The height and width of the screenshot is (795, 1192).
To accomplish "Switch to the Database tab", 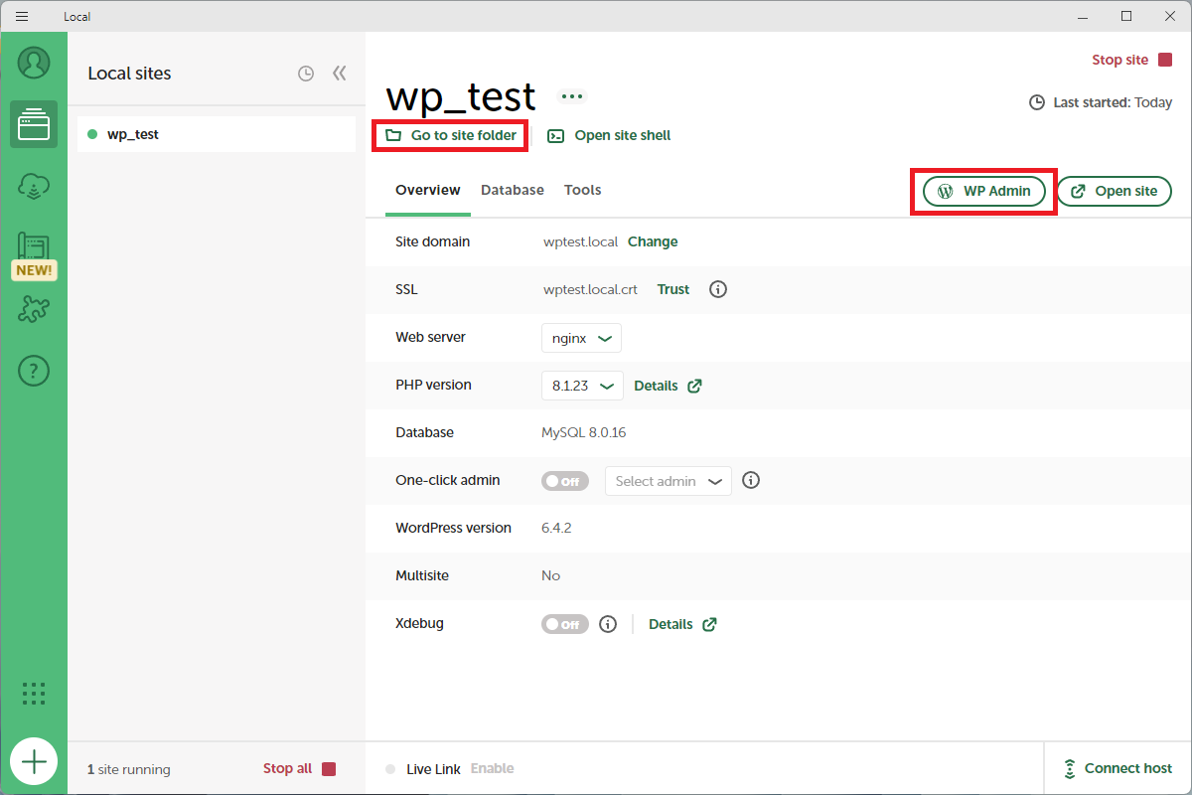I will [513, 190].
